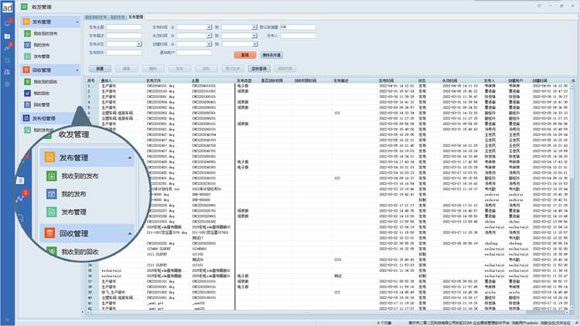Click the folder icon in the blue sidebar
The image size is (580, 326).
(x=8, y=36)
